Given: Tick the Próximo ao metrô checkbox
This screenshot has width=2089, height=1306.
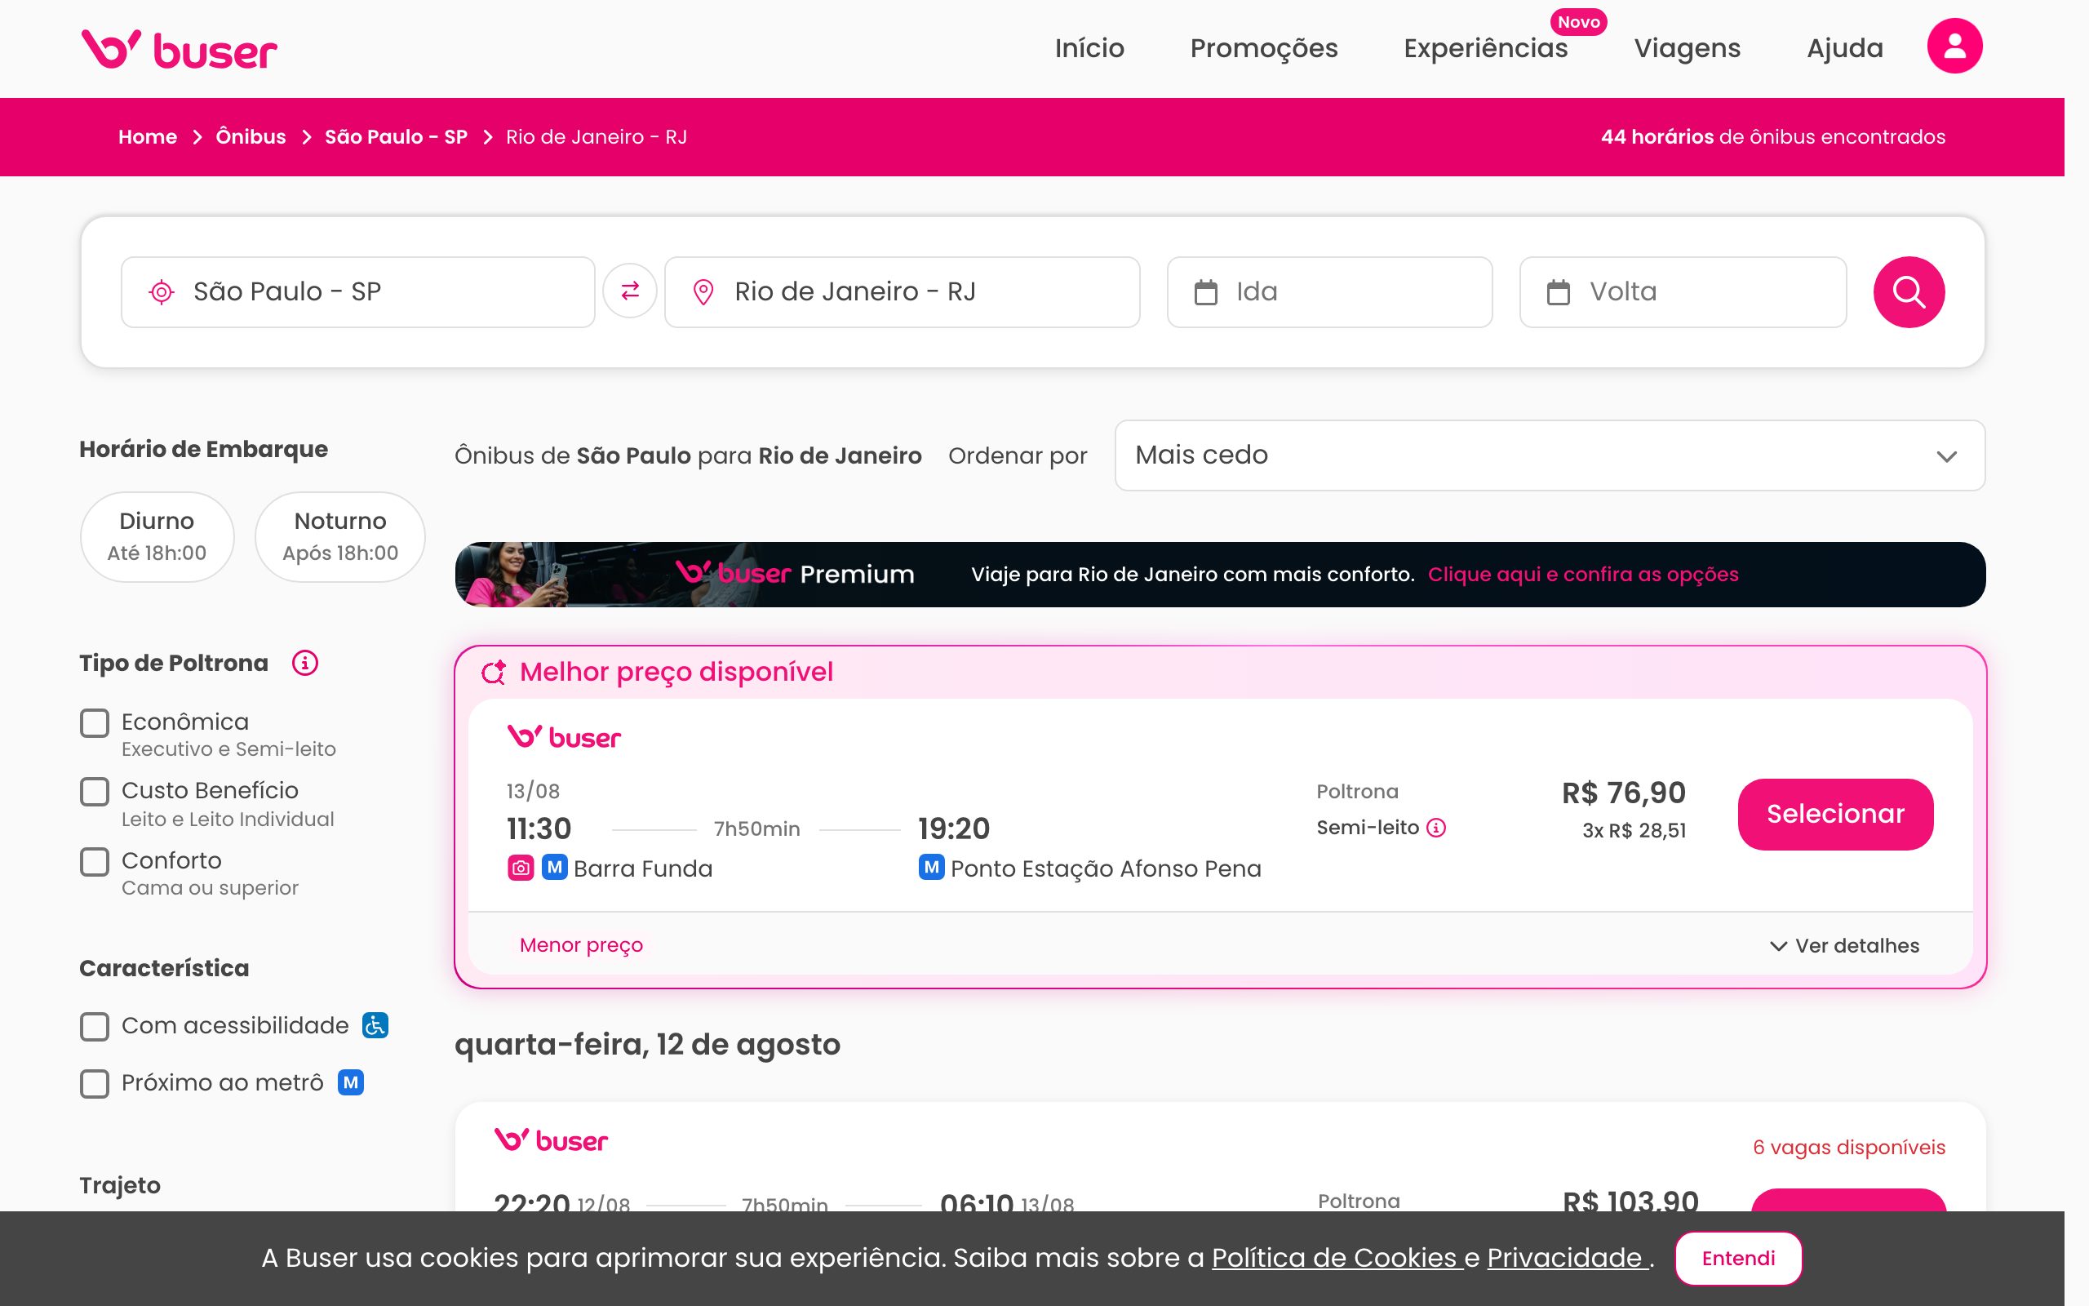Looking at the screenshot, I should click(95, 1084).
